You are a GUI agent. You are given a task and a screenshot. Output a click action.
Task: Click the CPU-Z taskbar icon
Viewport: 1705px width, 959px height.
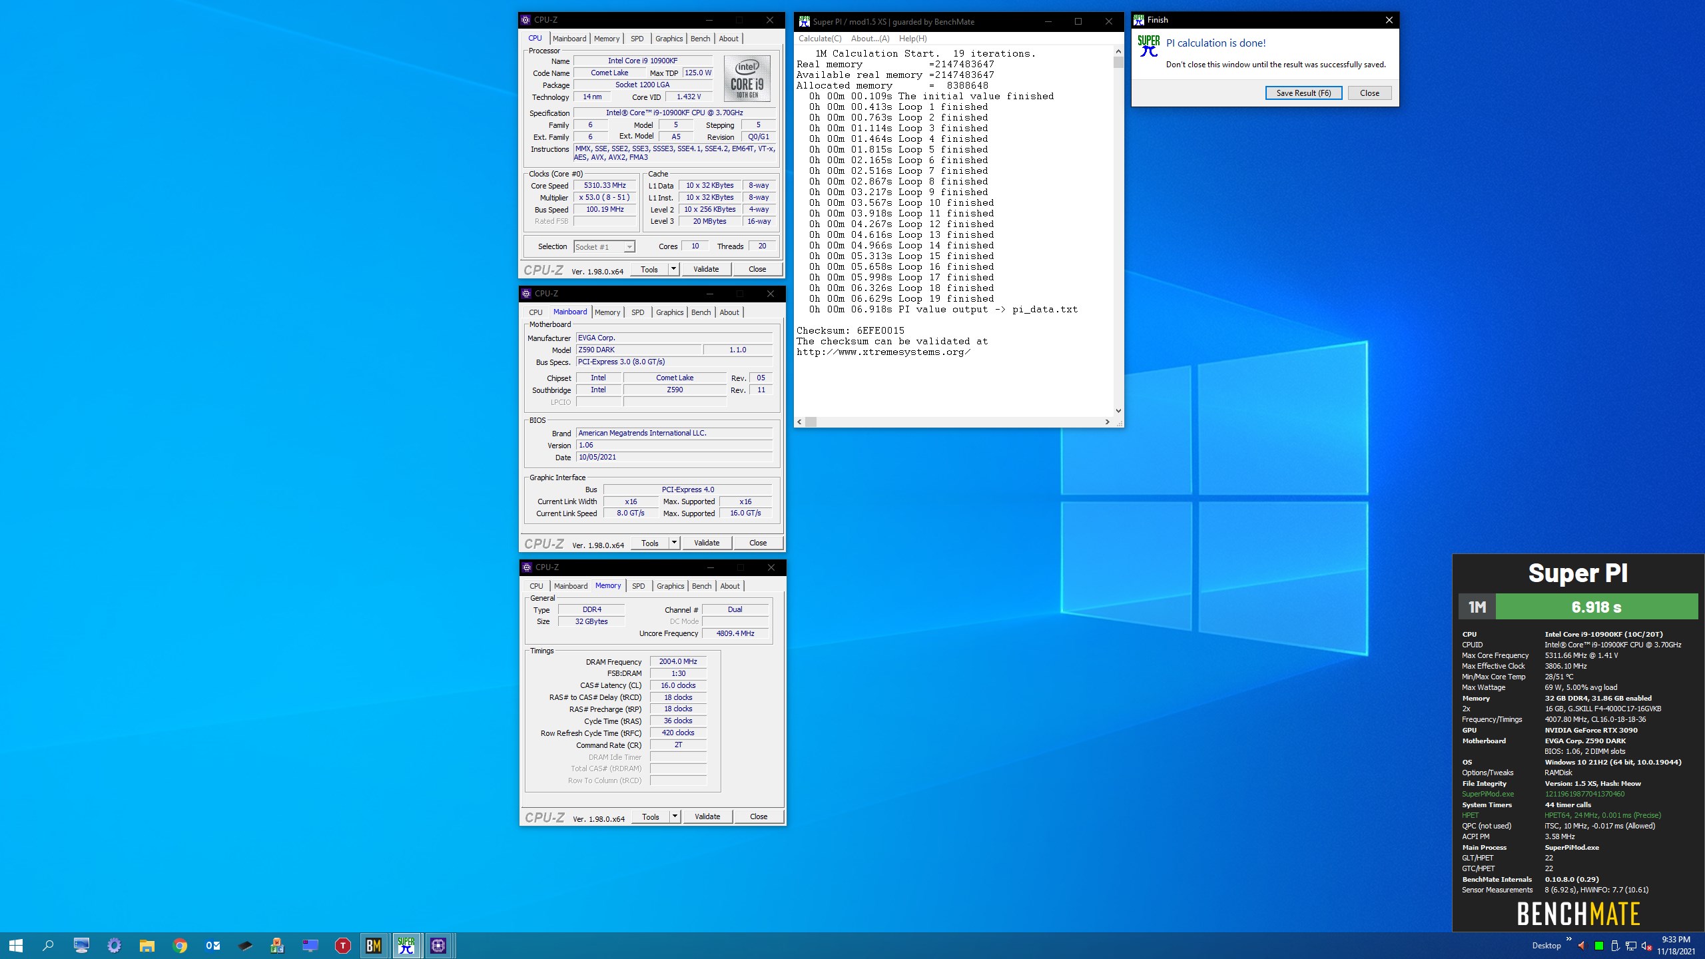click(x=438, y=945)
